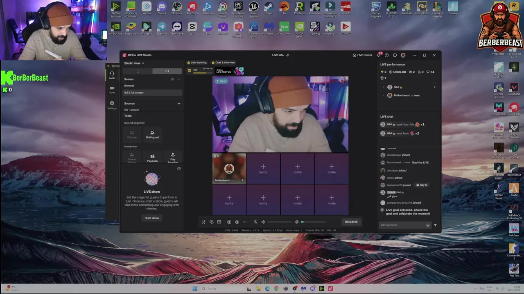This screenshot has width=524, height=294.
Task: Open the Chat & Interview tab
Action: [223, 62]
